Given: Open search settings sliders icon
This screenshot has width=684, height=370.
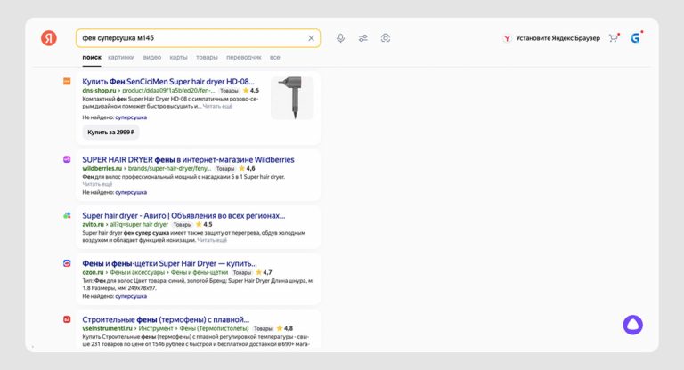Looking at the screenshot, I should pos(363,38).
